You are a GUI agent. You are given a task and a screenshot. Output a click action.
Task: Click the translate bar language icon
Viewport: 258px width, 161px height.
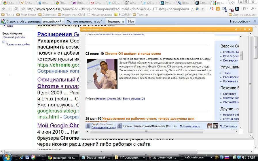pos(3,21)
